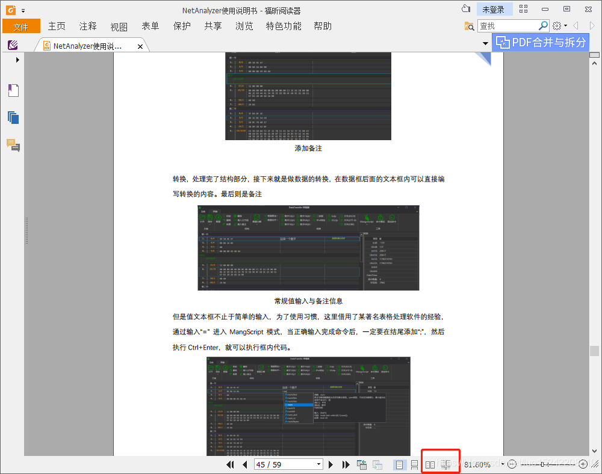
Task: Click the zoom in plus button
Action: tap(583, 464)
